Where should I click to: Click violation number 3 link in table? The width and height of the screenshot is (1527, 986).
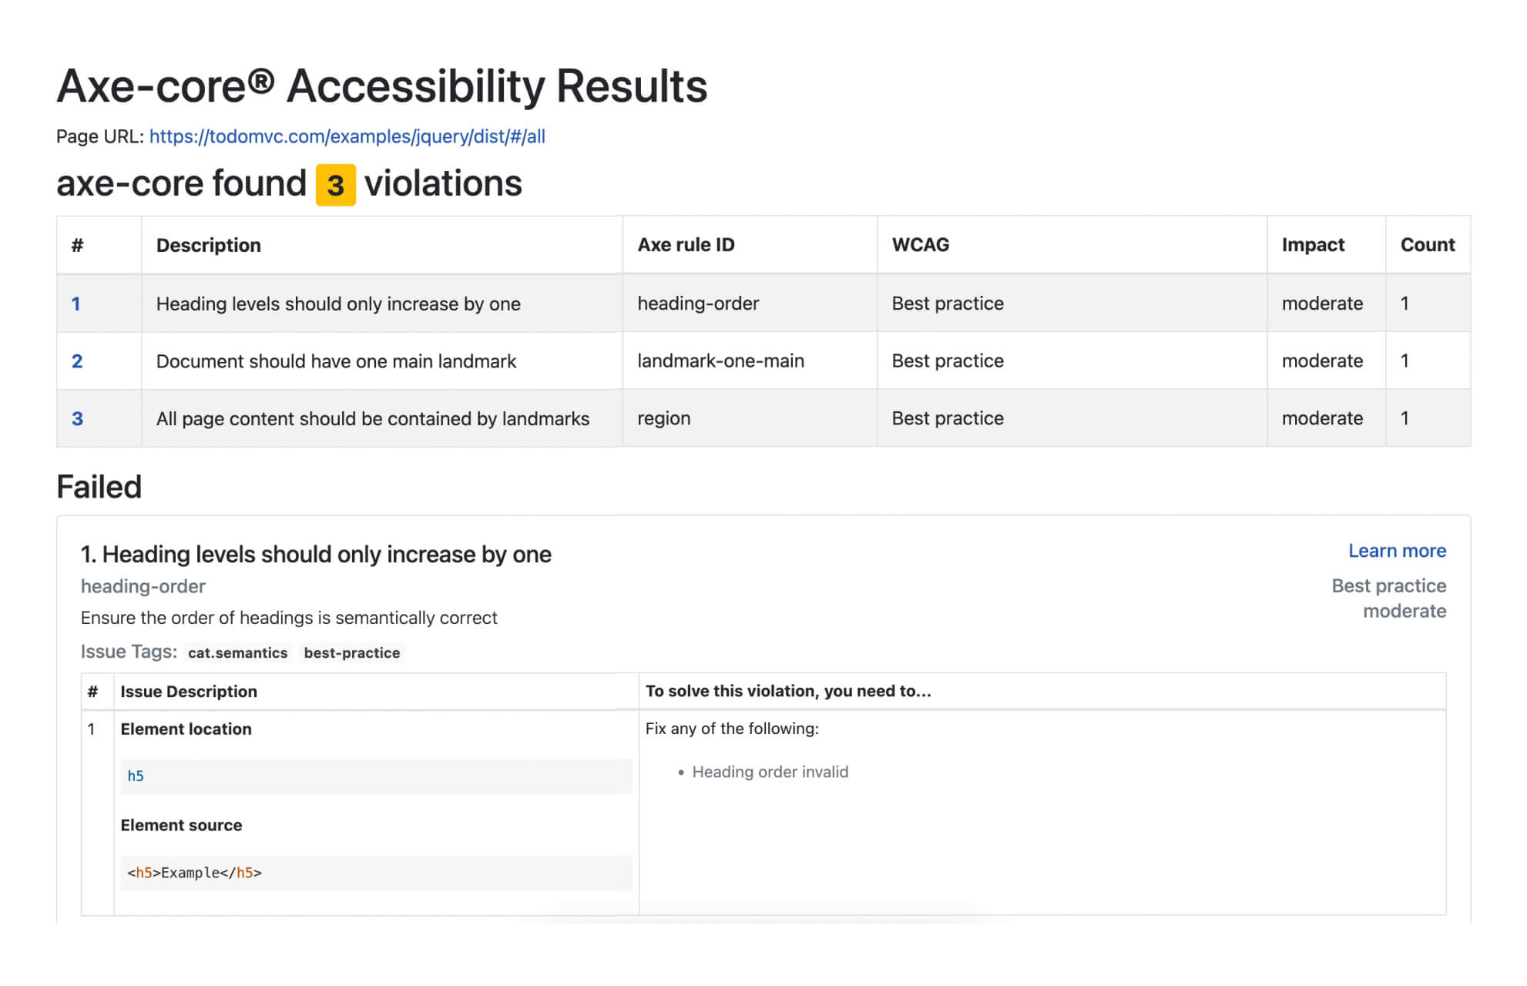click(77, 418)
